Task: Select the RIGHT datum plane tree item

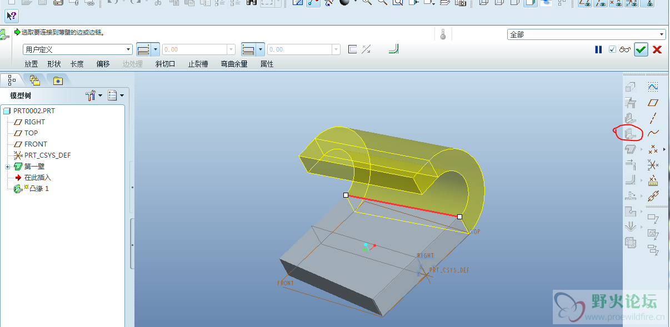Action: pyautogui.click(x=29, y=122)
